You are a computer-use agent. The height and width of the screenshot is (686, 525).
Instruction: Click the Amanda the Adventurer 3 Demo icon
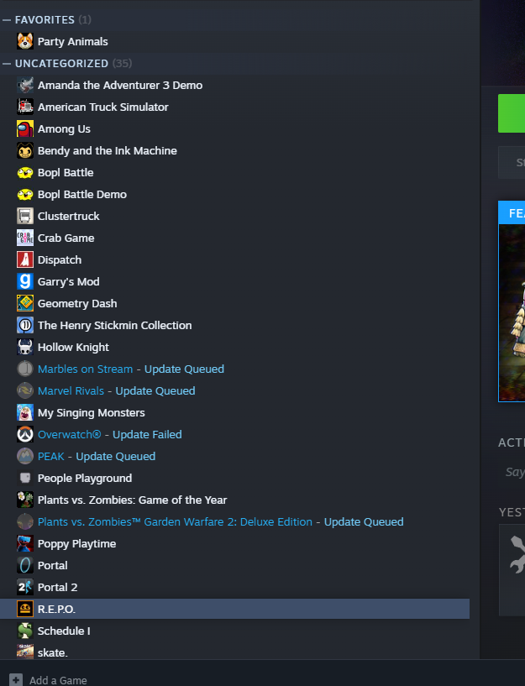[25, 86]
